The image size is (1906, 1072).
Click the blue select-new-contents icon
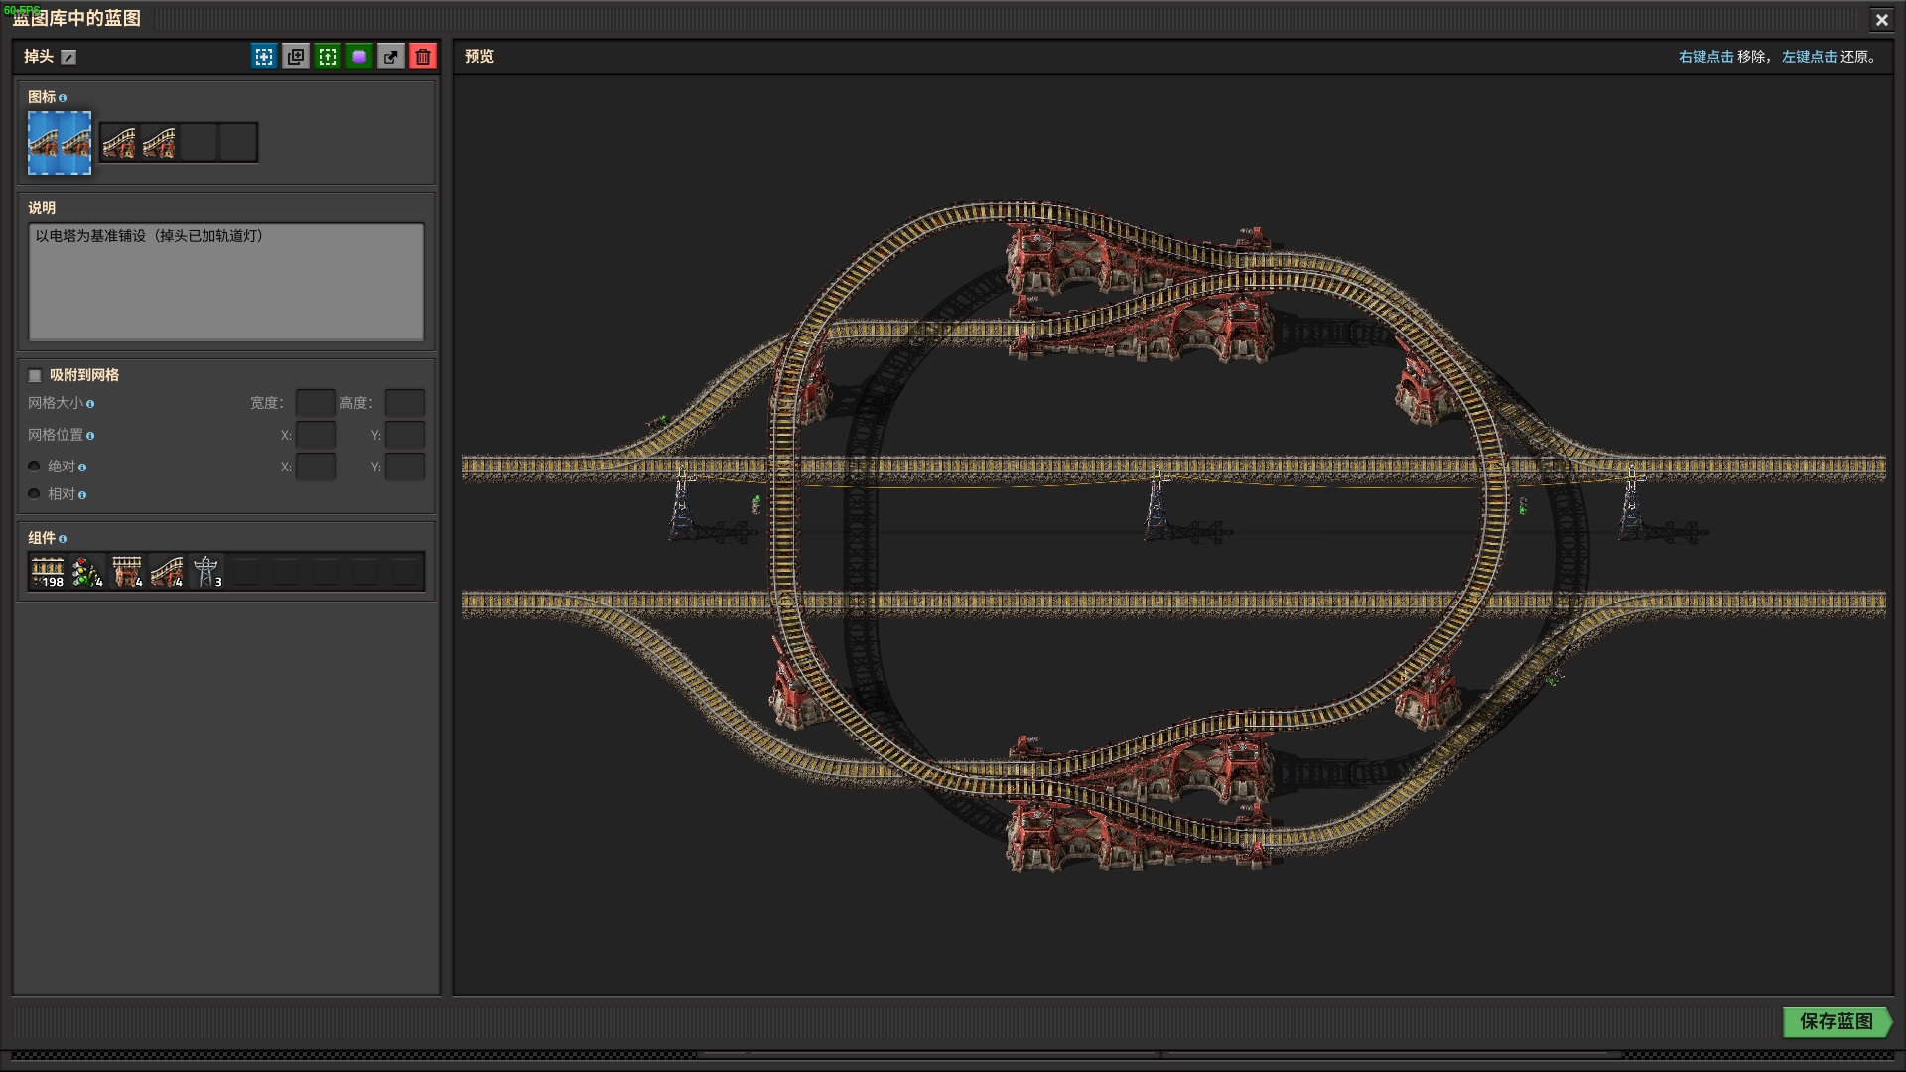click(x=264, y=57)
